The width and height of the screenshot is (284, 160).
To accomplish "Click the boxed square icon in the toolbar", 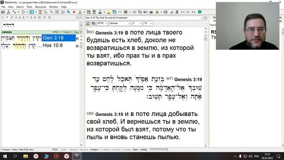I will (x=57, y=12).
